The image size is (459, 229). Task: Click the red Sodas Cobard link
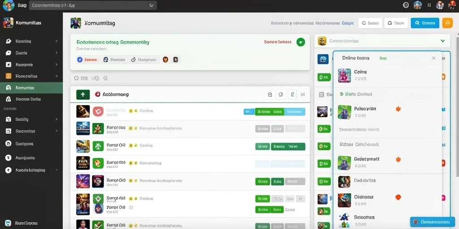pos(277,42)
